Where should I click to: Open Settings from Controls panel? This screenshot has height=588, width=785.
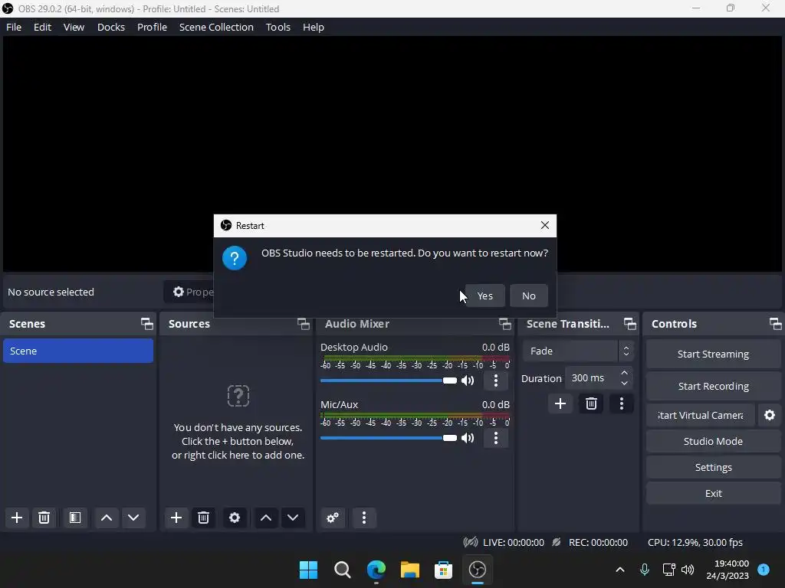pos(713,467)
